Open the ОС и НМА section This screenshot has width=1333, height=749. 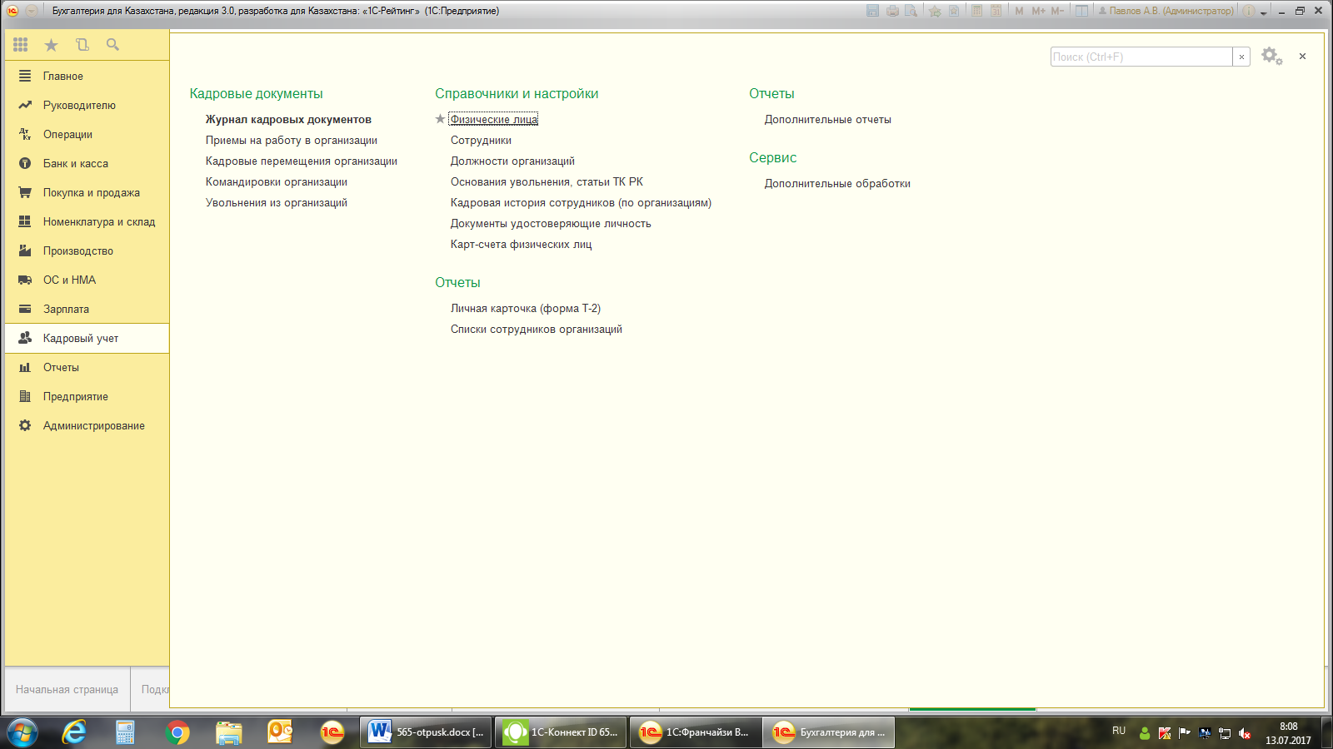click(x=87, y=280)
